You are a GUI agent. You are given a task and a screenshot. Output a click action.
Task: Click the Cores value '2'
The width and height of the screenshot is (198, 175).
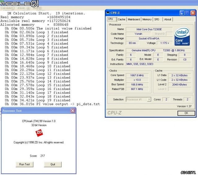[x=166, y=99]
